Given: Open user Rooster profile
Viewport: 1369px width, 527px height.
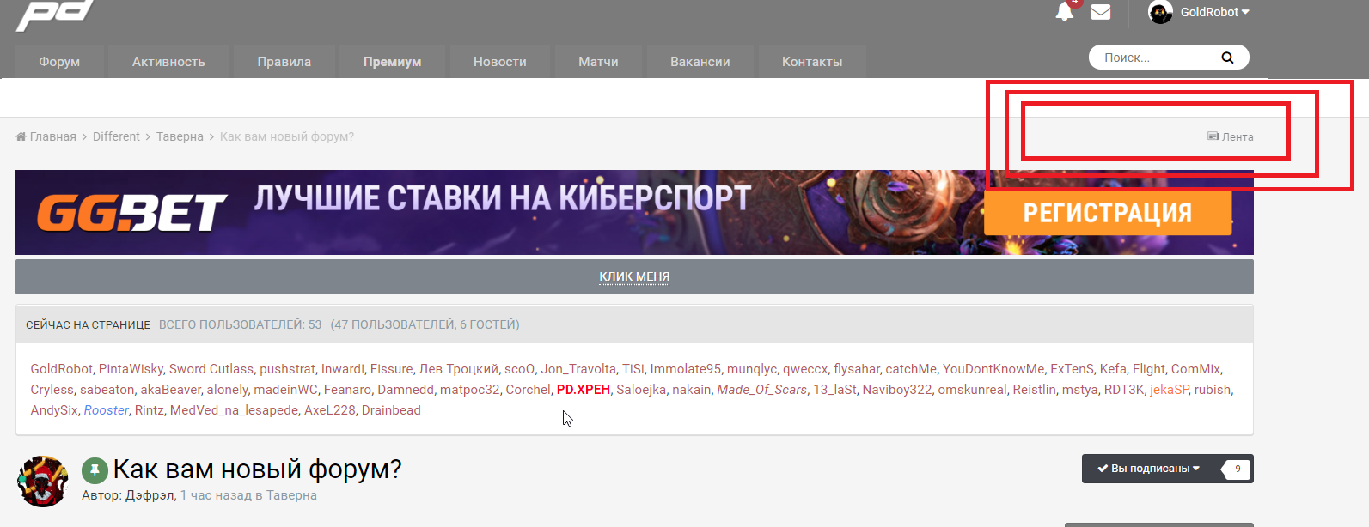Looking at the screenshot, I should (x=107, y=410).
